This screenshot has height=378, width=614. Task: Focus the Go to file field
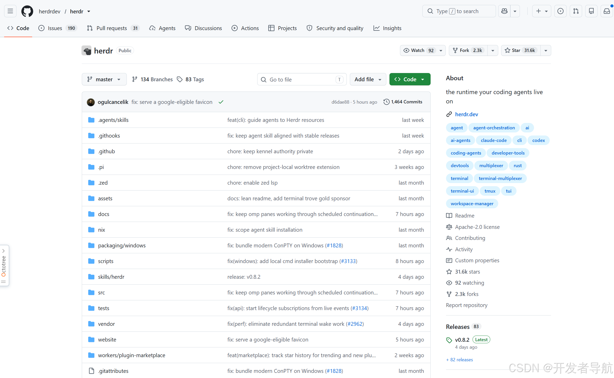(x=302, y=79)
